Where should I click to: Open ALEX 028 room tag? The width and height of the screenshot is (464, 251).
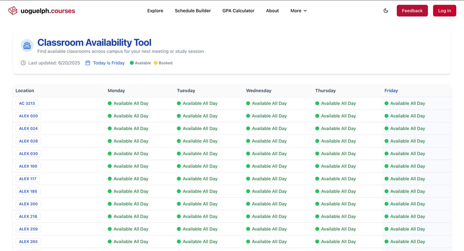(28, 141)
